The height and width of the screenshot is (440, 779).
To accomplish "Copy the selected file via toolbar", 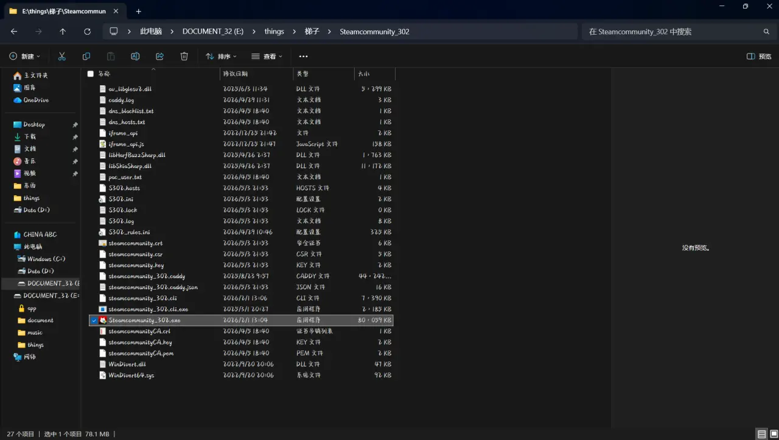I will 86,56.
